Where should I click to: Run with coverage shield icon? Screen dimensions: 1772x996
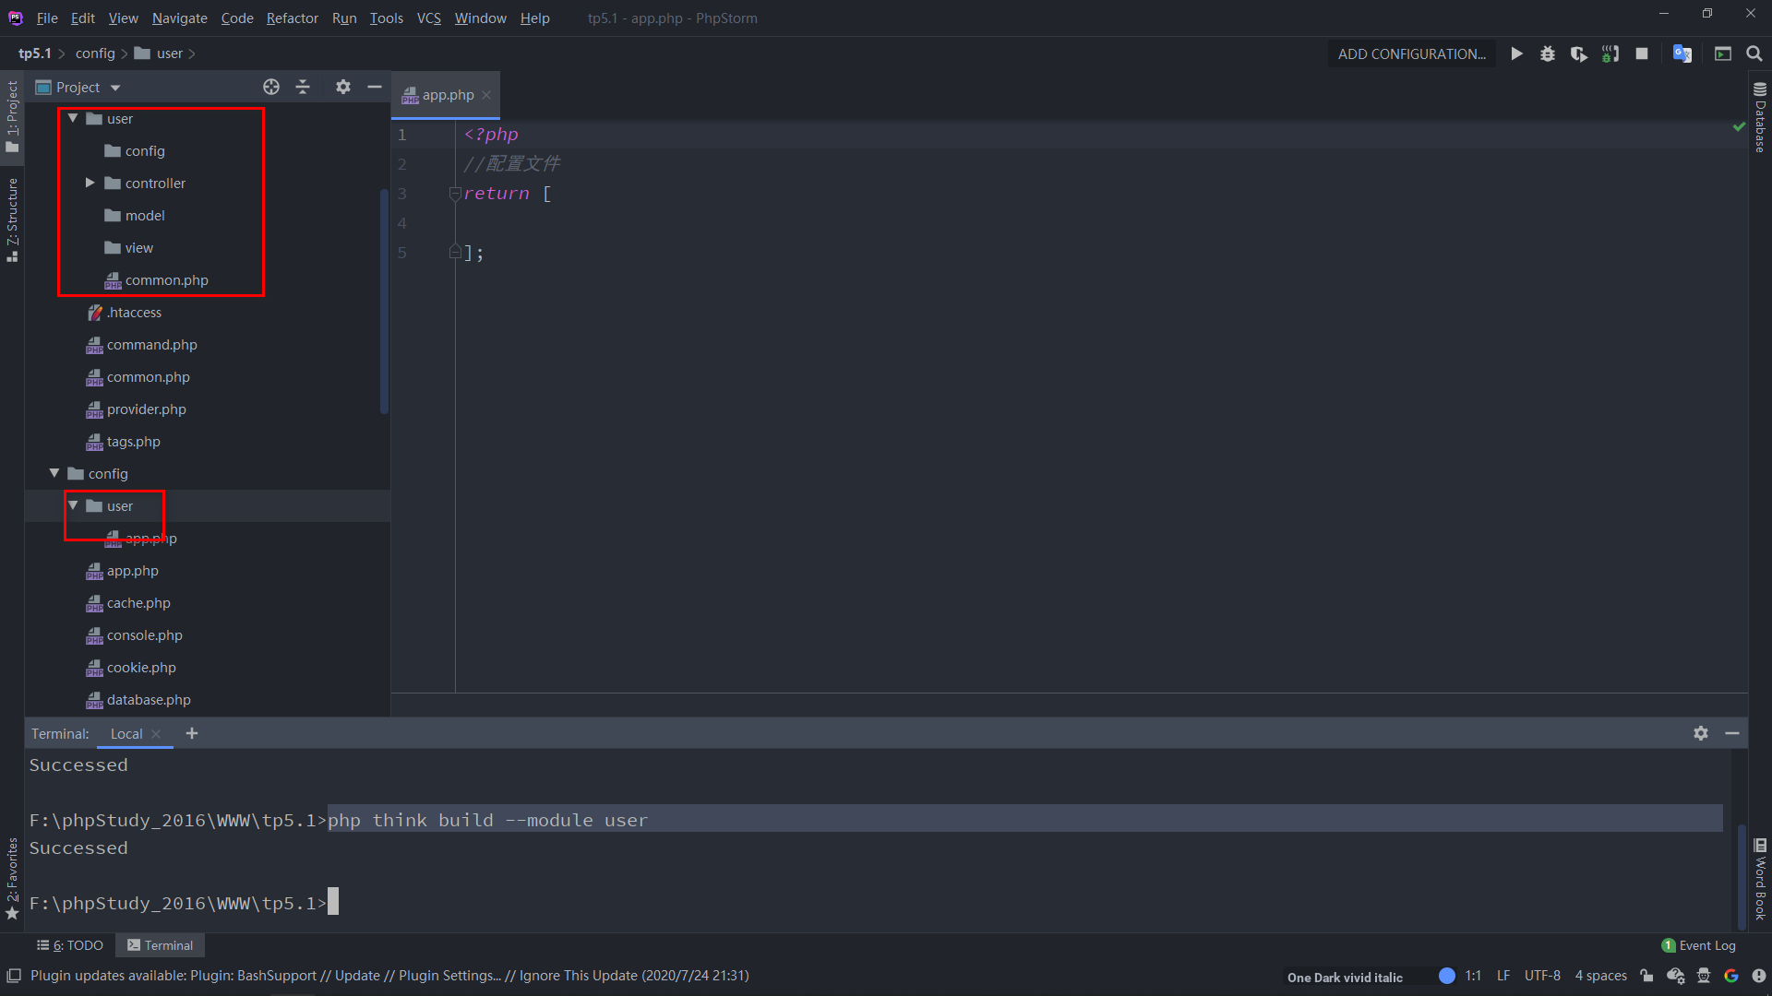[x=1579, y=53]
